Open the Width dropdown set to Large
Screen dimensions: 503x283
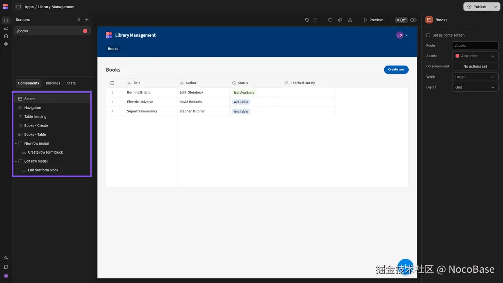475,77
